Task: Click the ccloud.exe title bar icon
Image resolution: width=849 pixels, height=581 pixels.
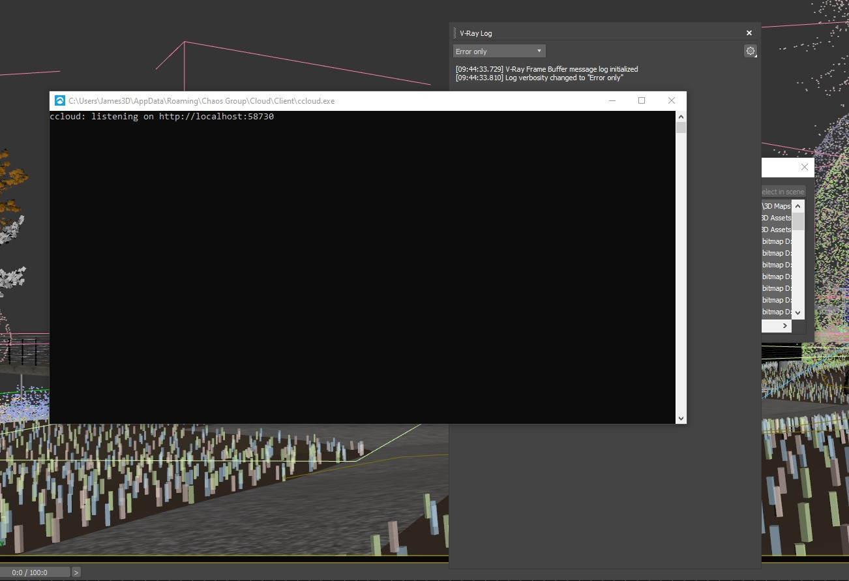Action: click(60, 100)
